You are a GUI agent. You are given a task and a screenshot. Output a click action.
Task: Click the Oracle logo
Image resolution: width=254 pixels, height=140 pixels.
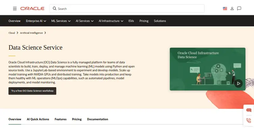[32, 9]
